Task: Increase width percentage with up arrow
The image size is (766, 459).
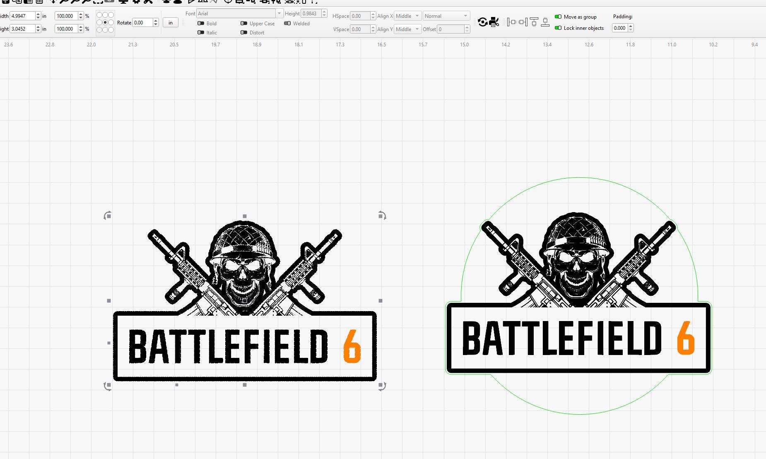Action: click(x=81, y=14)
